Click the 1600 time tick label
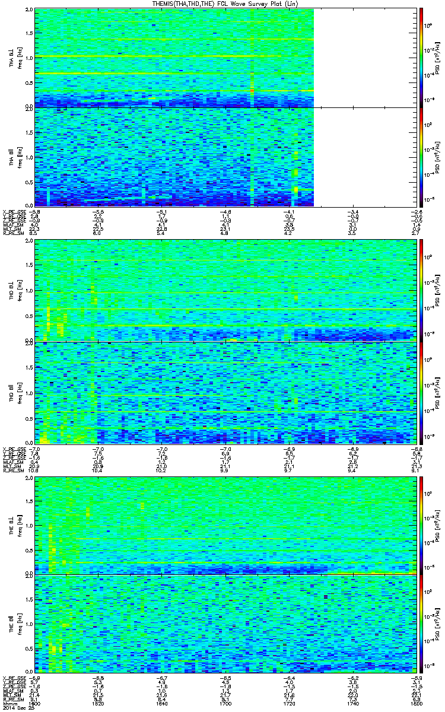Screen dimensions: 445x712 coord(35,704)
